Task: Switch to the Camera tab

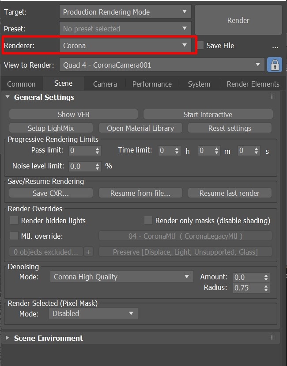Action: (x=105, y=84)
